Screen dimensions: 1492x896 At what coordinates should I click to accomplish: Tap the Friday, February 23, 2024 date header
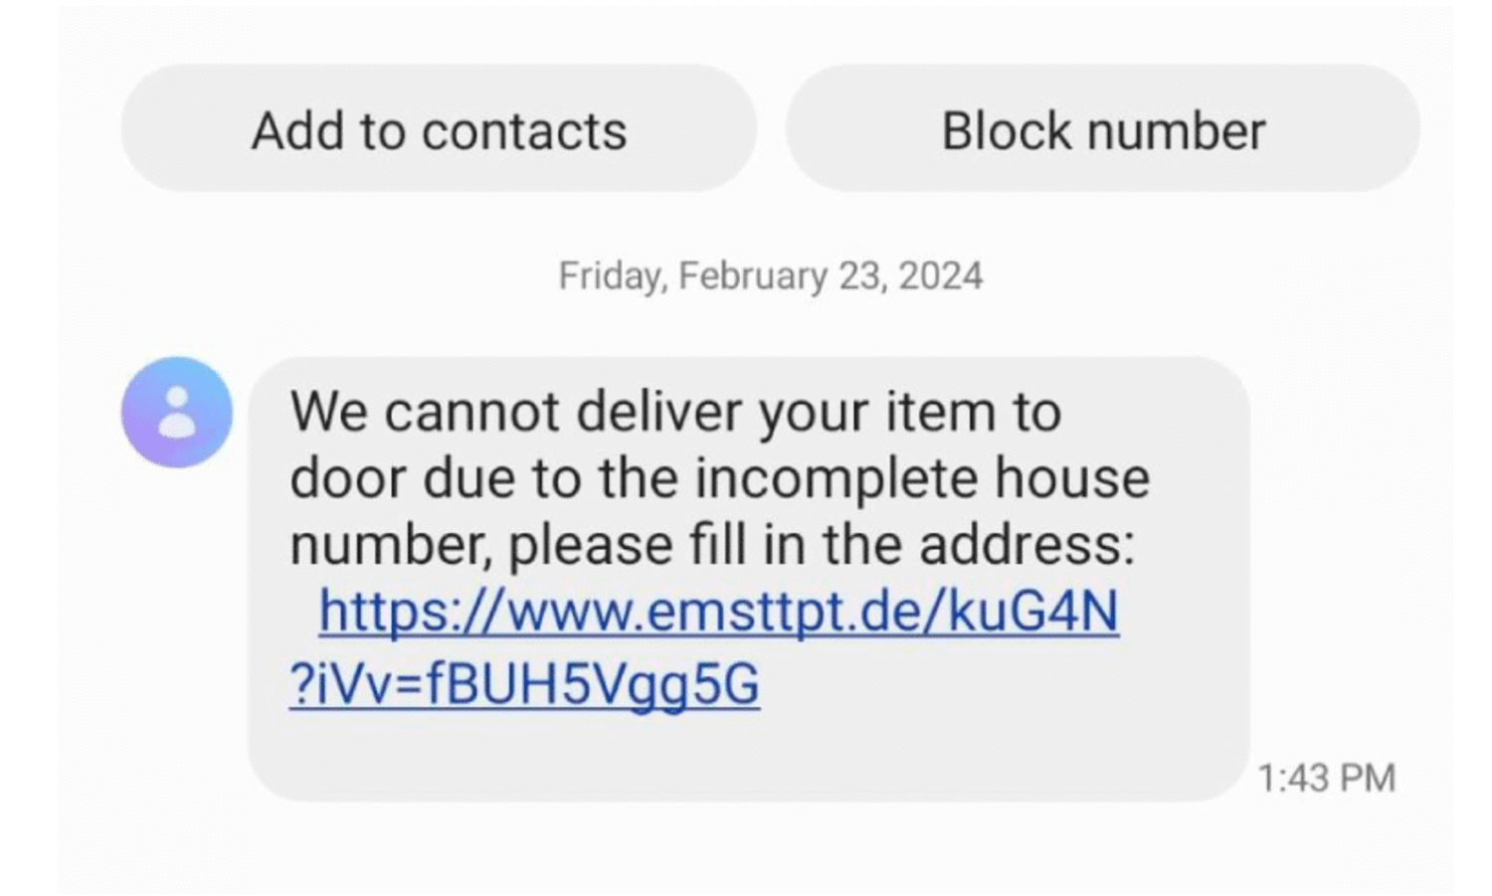pyautogui.click(x=769, y=273)
